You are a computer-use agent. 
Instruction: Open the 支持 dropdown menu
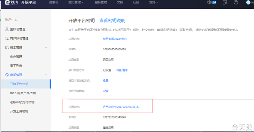pyautogui.click(x=154, y=2)
